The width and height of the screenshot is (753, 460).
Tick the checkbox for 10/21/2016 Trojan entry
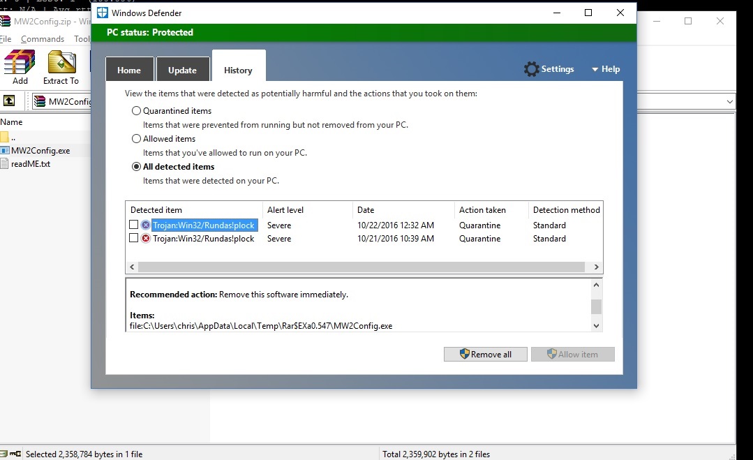click(134, 239)
